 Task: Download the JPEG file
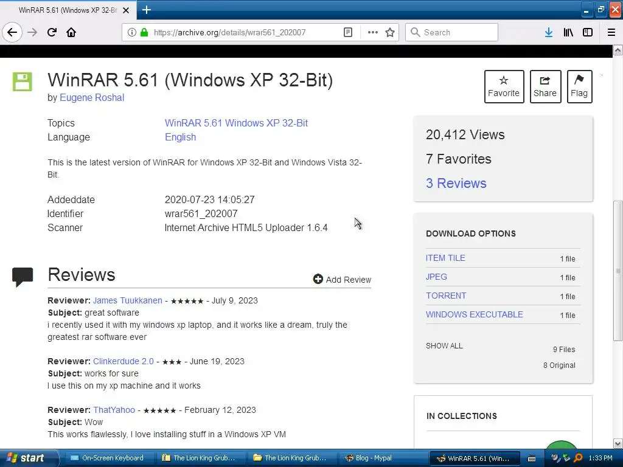pyautogui.click(x=436, y=277)
